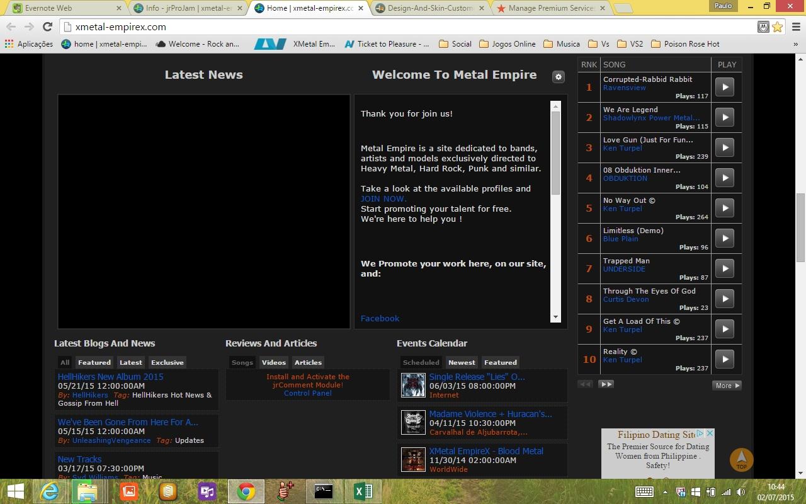Expand the More songs chart button
The width and height of the screenshot is (806, 504).
pos(727,386)
